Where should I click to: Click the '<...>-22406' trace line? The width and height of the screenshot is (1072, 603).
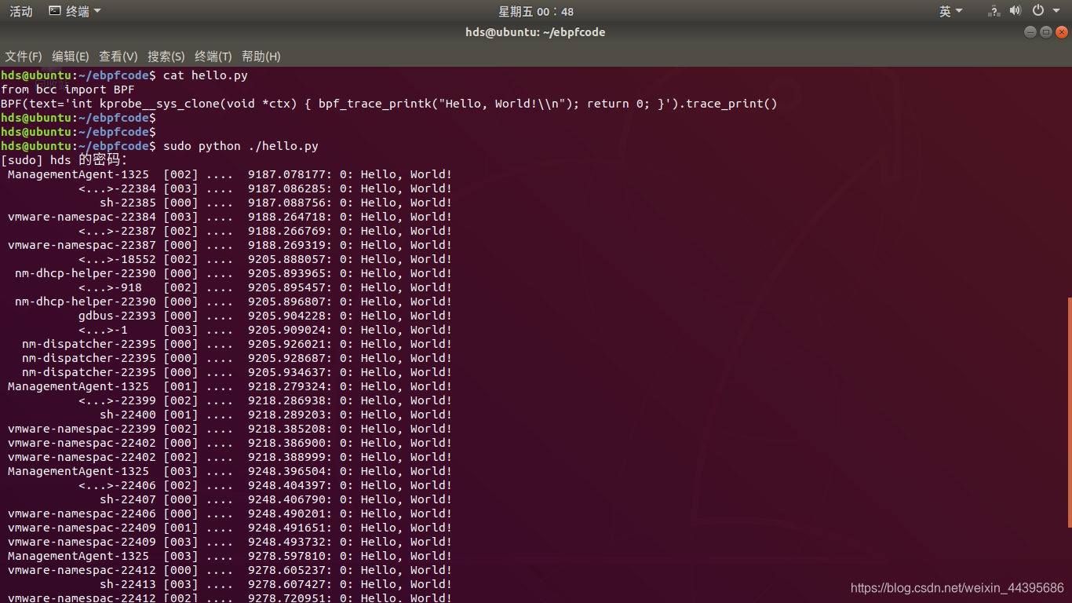click(x=265, y=485)
